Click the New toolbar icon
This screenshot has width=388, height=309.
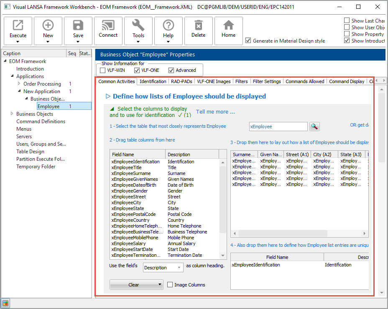(48, 25)
